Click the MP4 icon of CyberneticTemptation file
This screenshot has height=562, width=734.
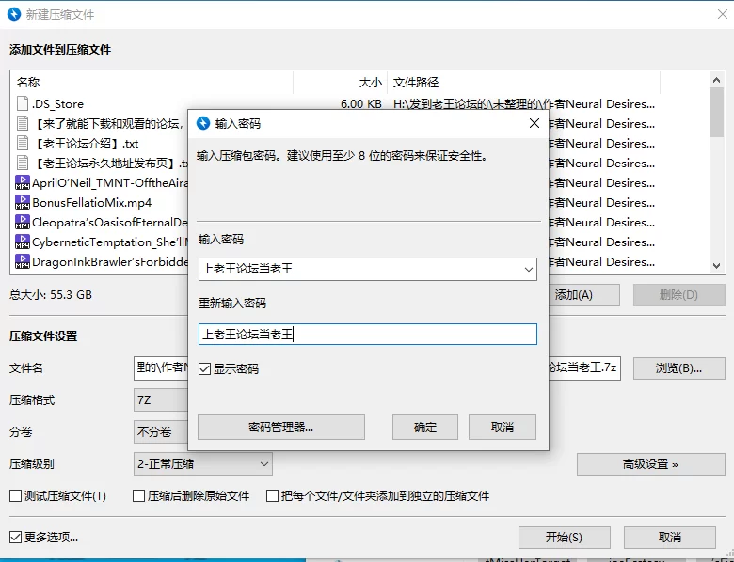(23, 242)
